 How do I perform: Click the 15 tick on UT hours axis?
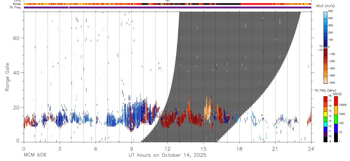(203, 149)
